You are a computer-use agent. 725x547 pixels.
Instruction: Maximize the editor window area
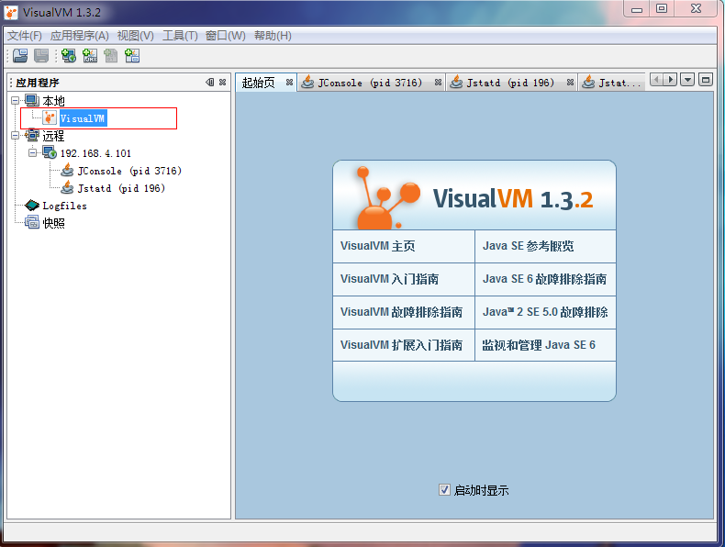[x=706, y=80]
